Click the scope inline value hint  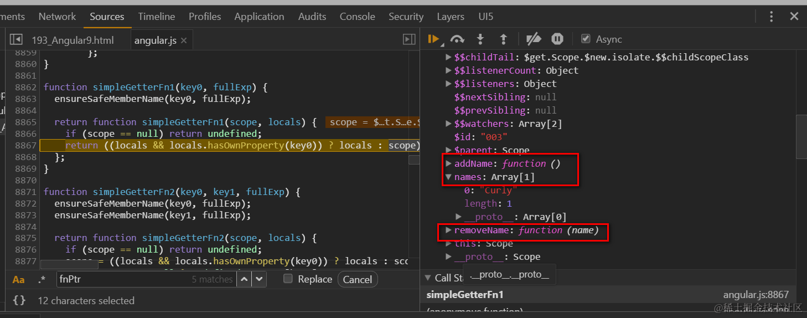373,122
